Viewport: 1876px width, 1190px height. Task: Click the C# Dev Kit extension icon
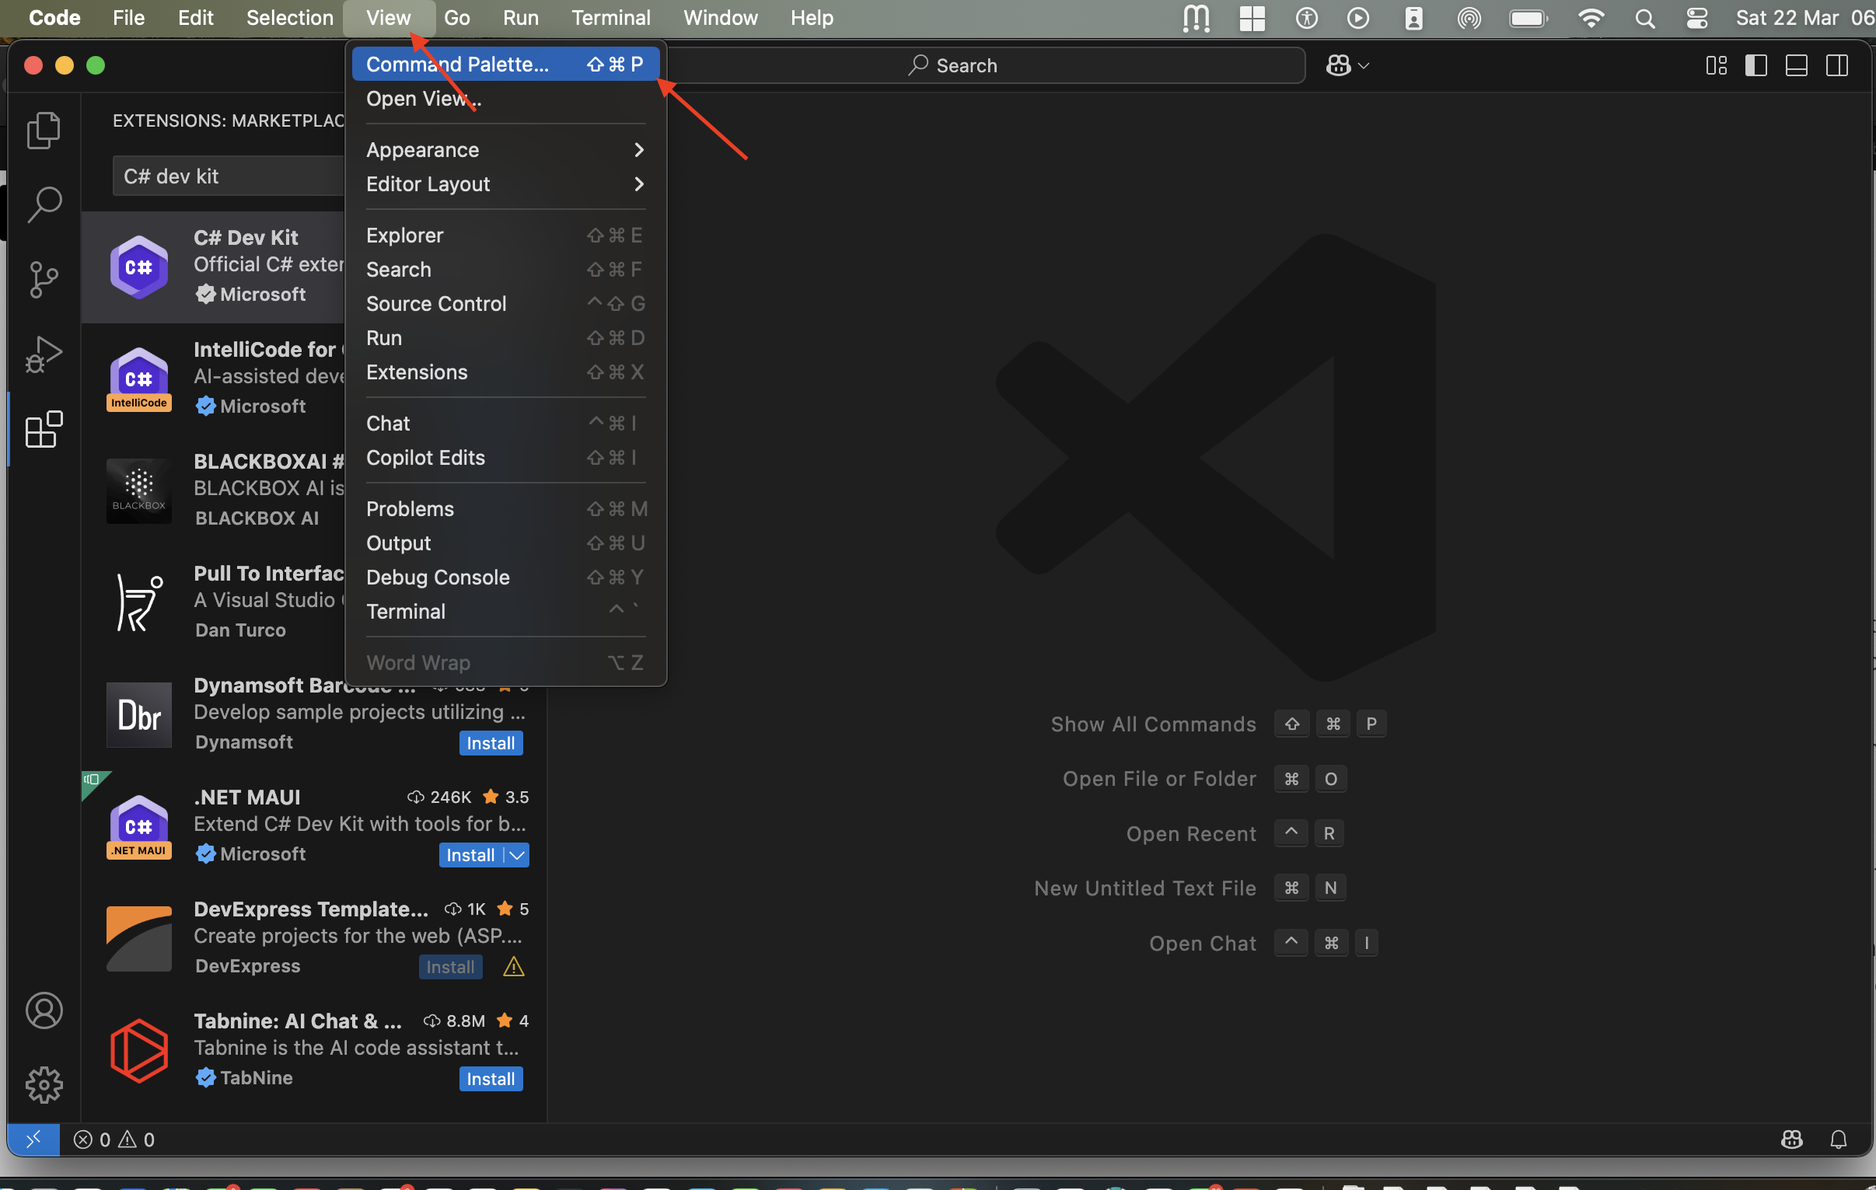pos(138,267)
